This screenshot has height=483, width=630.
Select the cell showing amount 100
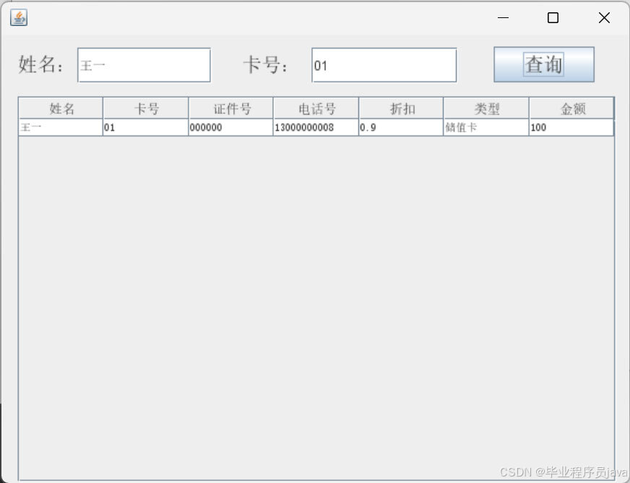(570, 127)
